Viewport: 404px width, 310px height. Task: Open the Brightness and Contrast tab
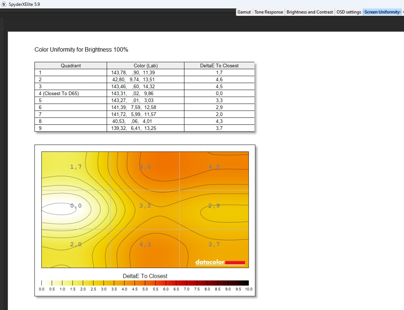click(310, 12)
